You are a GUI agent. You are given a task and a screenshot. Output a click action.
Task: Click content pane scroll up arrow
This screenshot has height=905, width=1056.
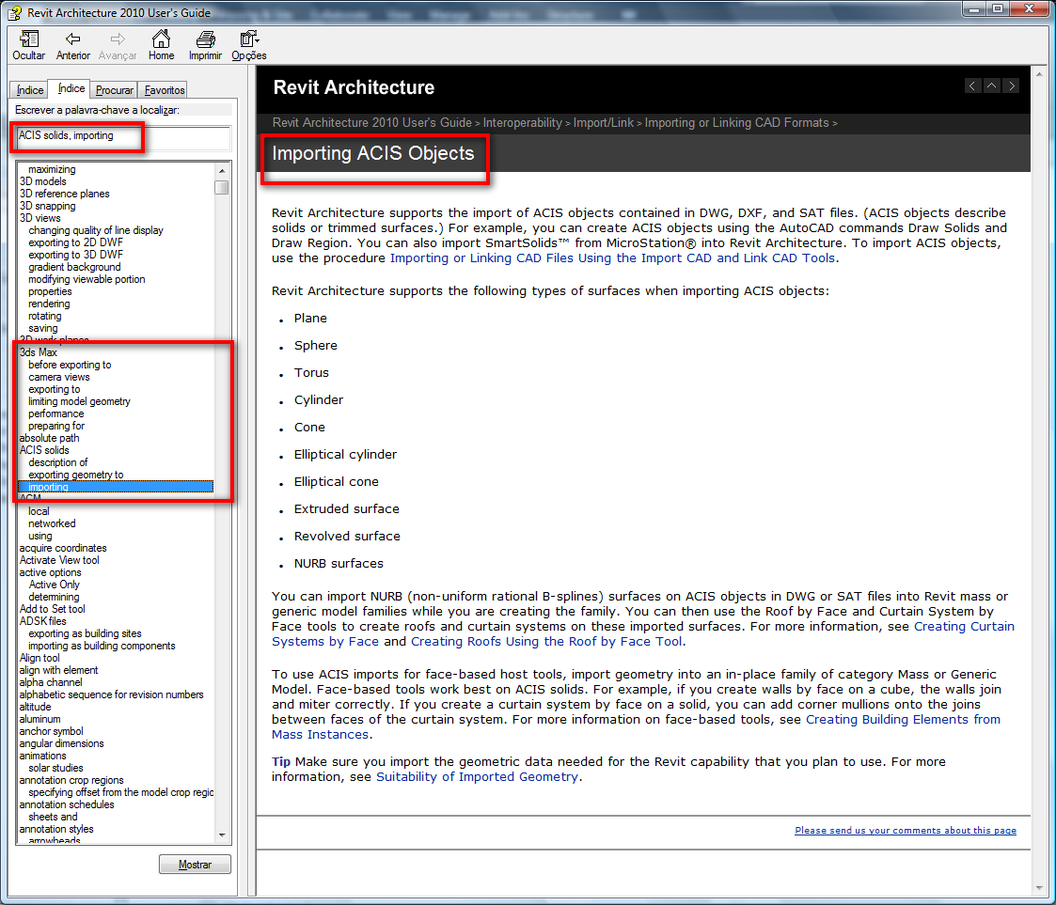1040,74
